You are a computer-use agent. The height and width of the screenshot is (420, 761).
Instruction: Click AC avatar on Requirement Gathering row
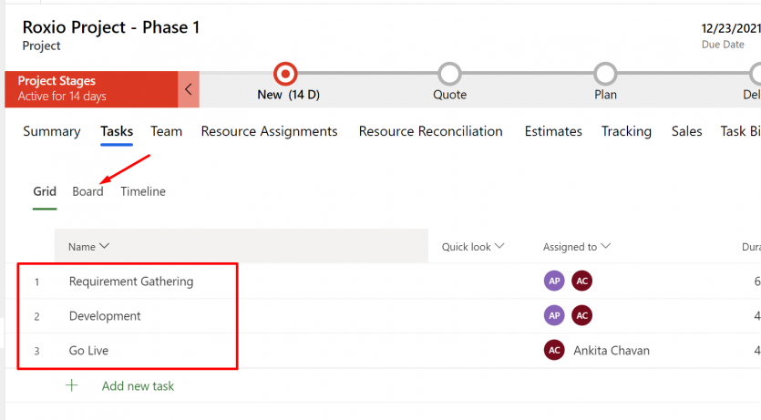[581, 282]
